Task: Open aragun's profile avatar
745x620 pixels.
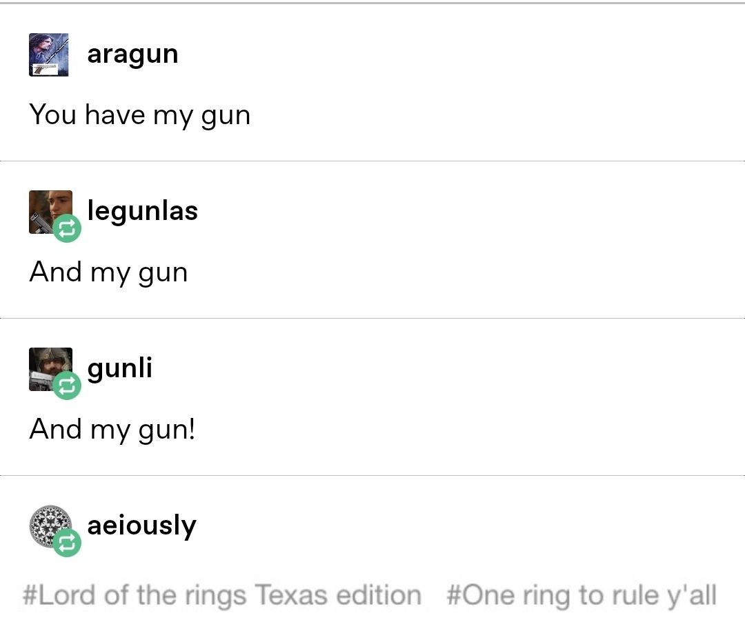Action: click(49, 54)
